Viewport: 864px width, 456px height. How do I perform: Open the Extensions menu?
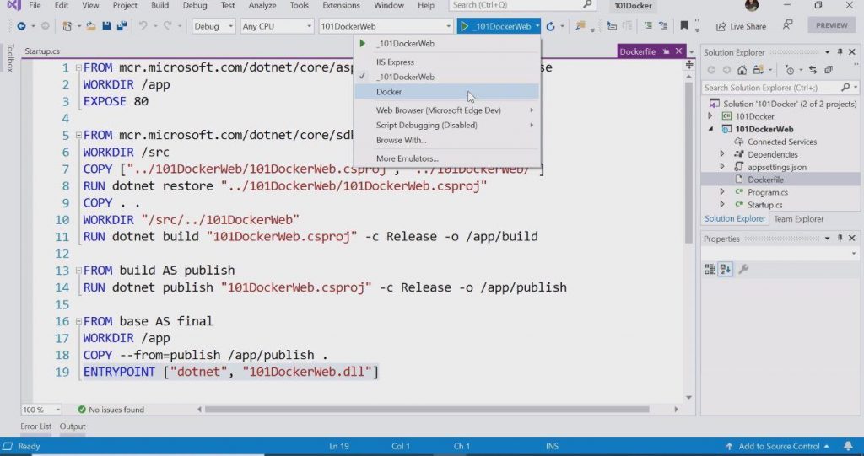coord(341,5)
